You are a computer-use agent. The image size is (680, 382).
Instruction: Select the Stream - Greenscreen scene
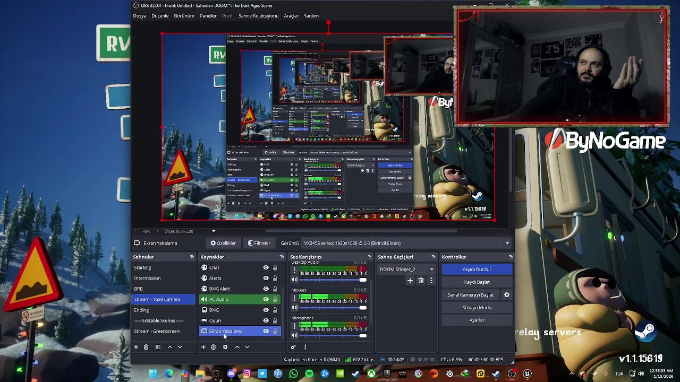(163, 331)
